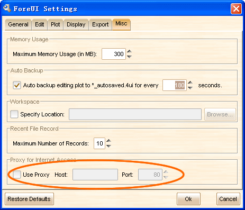Enable the Specify Location checkbox
Screen dimensions: 245x210
pos(14,114)
